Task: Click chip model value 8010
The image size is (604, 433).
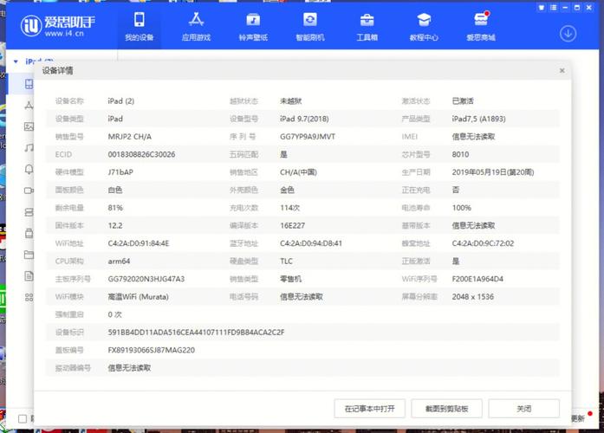Action: point(460,154)
